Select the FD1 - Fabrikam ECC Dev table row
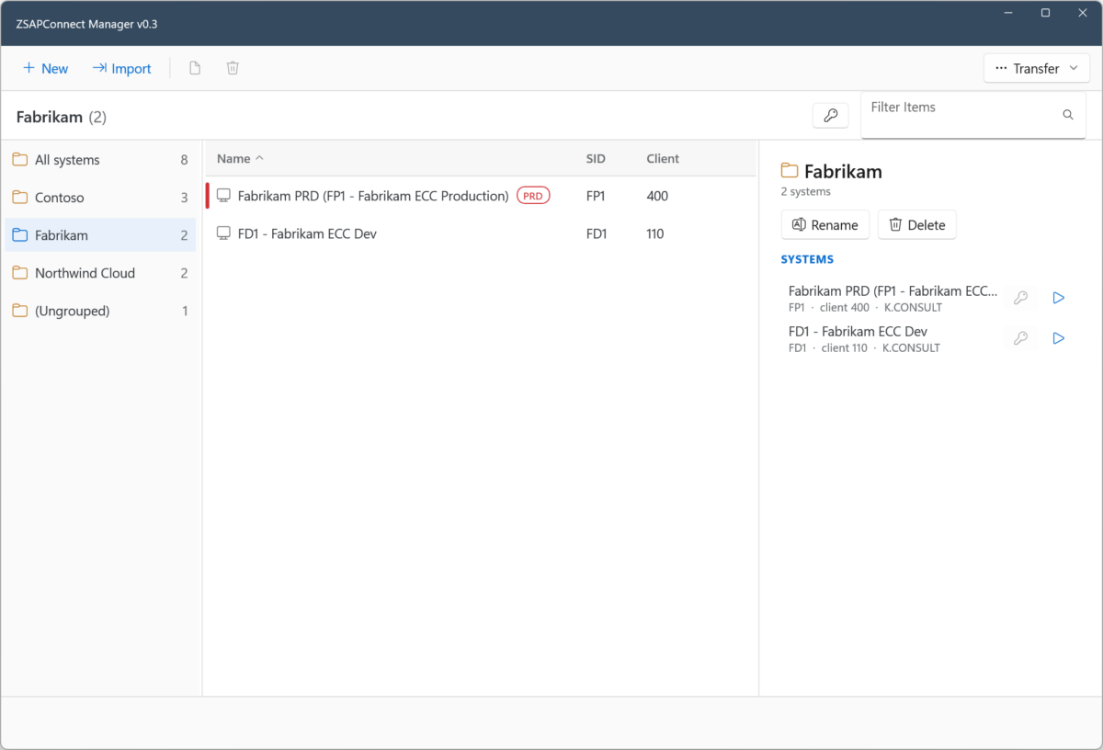The height and width of the screenshot is (750, 1103). [x=481, y=233]
